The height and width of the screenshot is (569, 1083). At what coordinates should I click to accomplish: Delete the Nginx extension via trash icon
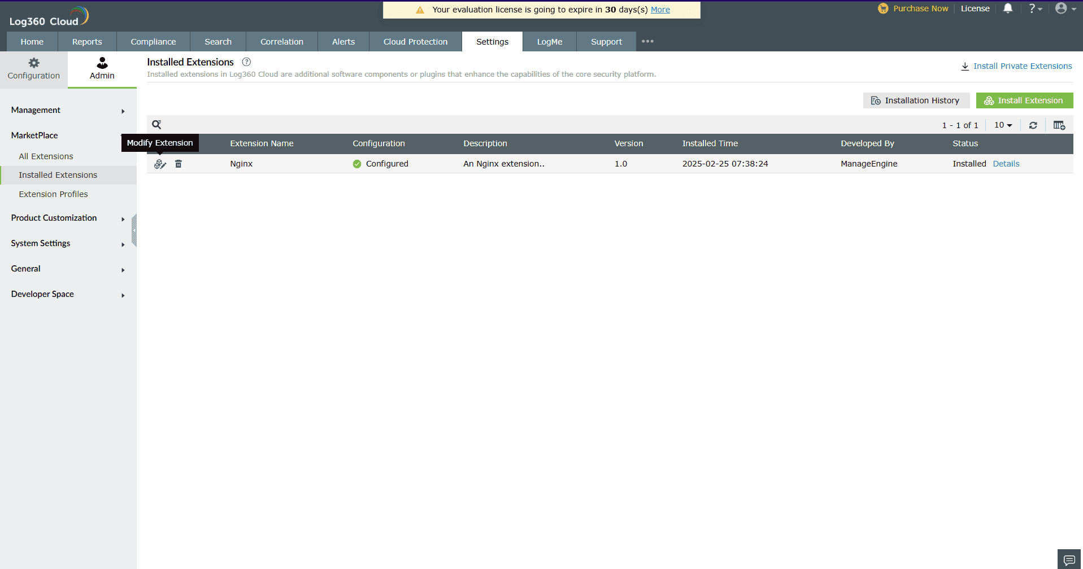(179, 164)
